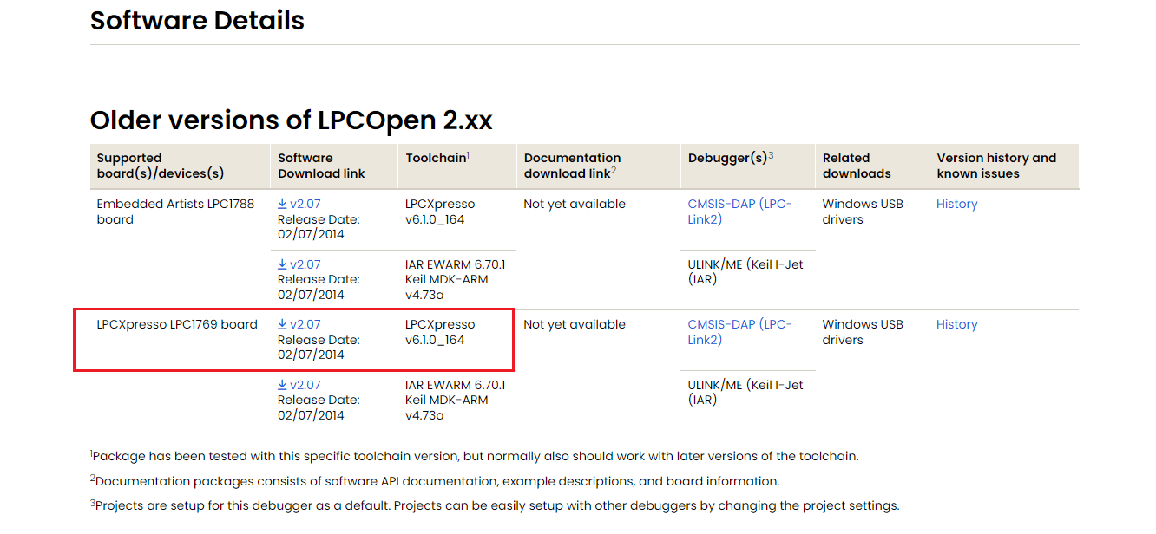View History for the Embedded Artists LPC1788 board
1156x534 pixels.
(956, 204)
